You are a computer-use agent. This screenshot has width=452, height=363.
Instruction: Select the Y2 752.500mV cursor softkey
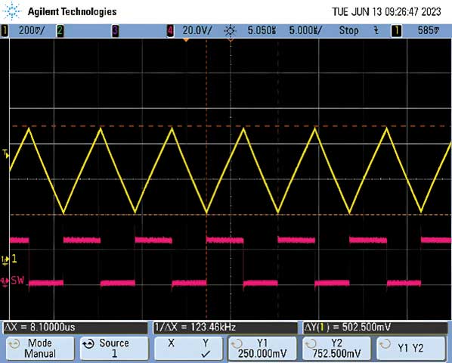click(x=336, y=348)
